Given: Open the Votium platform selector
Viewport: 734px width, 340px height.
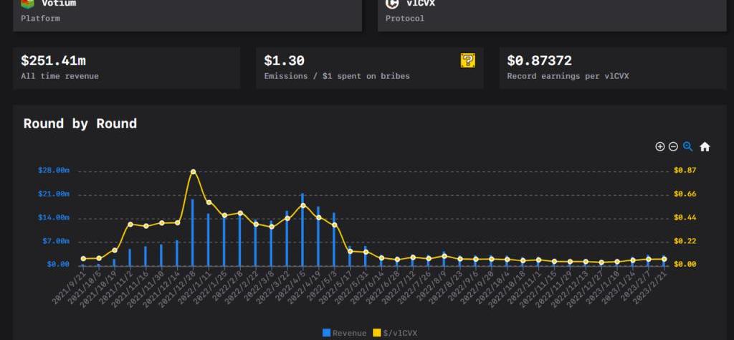Looking at the screenshot, I should tap(187, 13).
